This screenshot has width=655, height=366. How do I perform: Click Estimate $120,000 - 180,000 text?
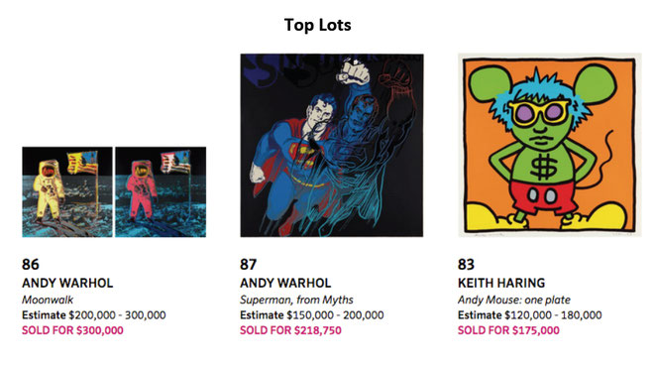click(x=530, y=315)
